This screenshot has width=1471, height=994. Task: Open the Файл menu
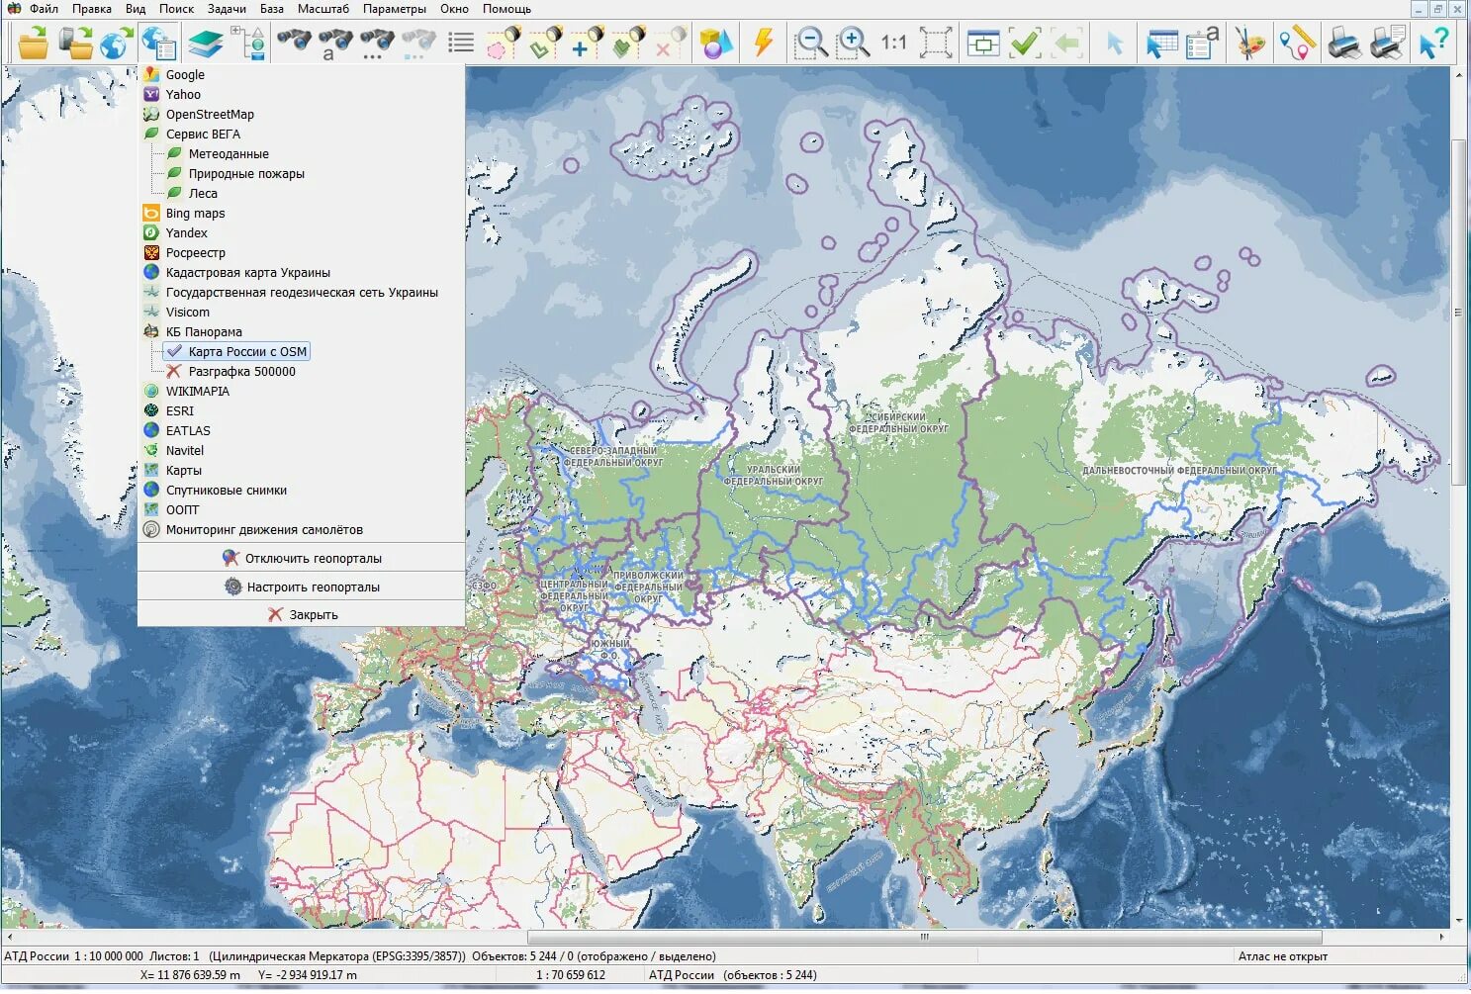point(44,9)
